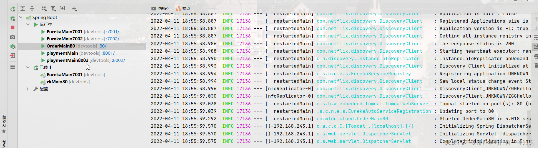Stop the running OrderMain80 service
Image resolution: width=538 pixels, height=148 pixels.
[13, 27]
